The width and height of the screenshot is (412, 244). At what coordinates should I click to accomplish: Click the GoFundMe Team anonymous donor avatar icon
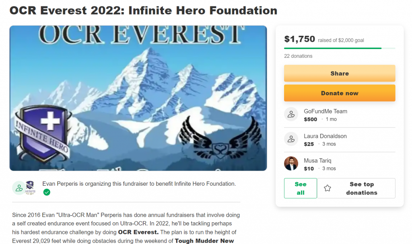click(291, 114)
